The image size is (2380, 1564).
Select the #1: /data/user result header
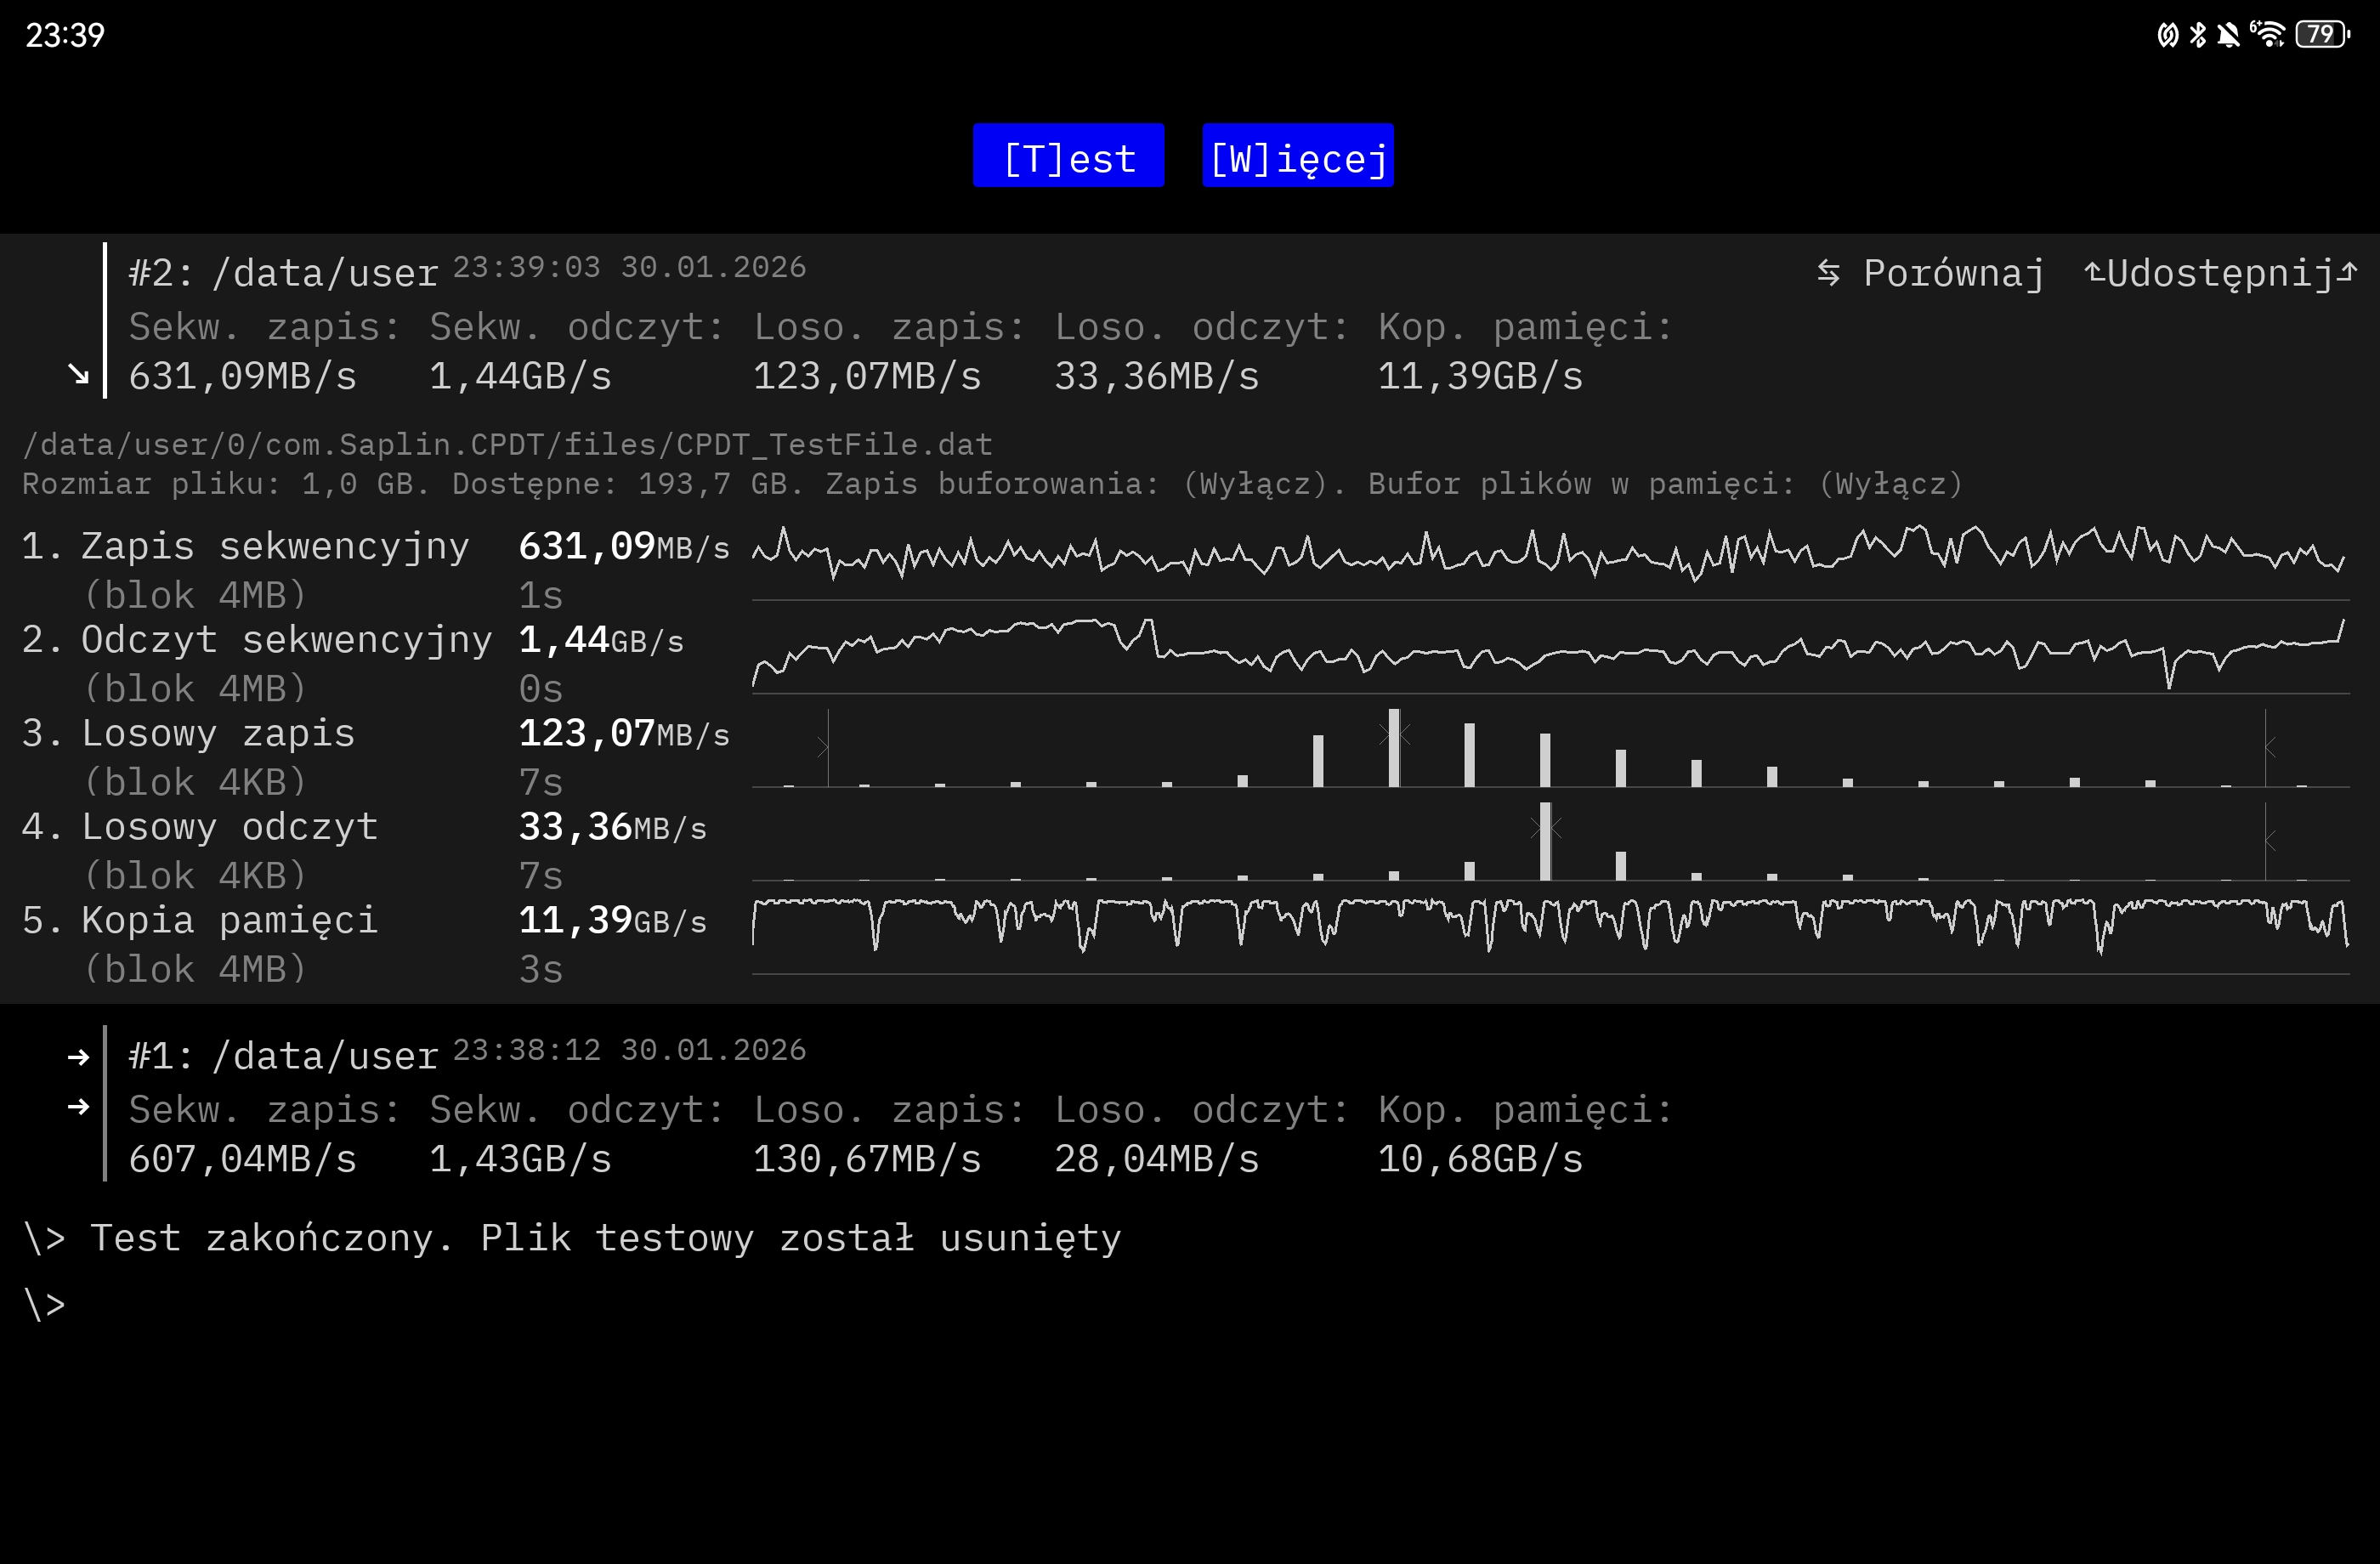pos(284,1056)
